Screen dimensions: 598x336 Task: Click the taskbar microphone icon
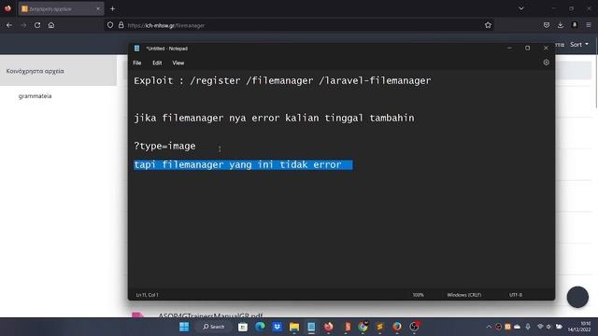(x=528, y=327)
